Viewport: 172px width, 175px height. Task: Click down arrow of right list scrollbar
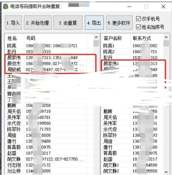tap(166, 172)
